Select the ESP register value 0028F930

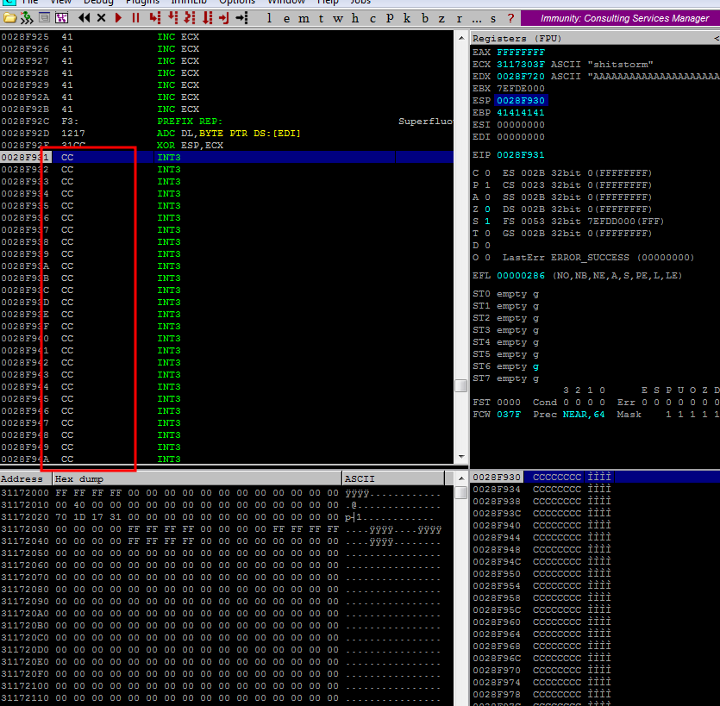(521, 101)
